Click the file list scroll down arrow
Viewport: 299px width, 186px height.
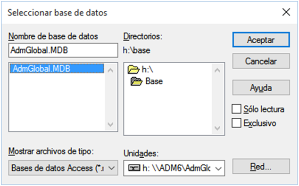pos(111,124)
